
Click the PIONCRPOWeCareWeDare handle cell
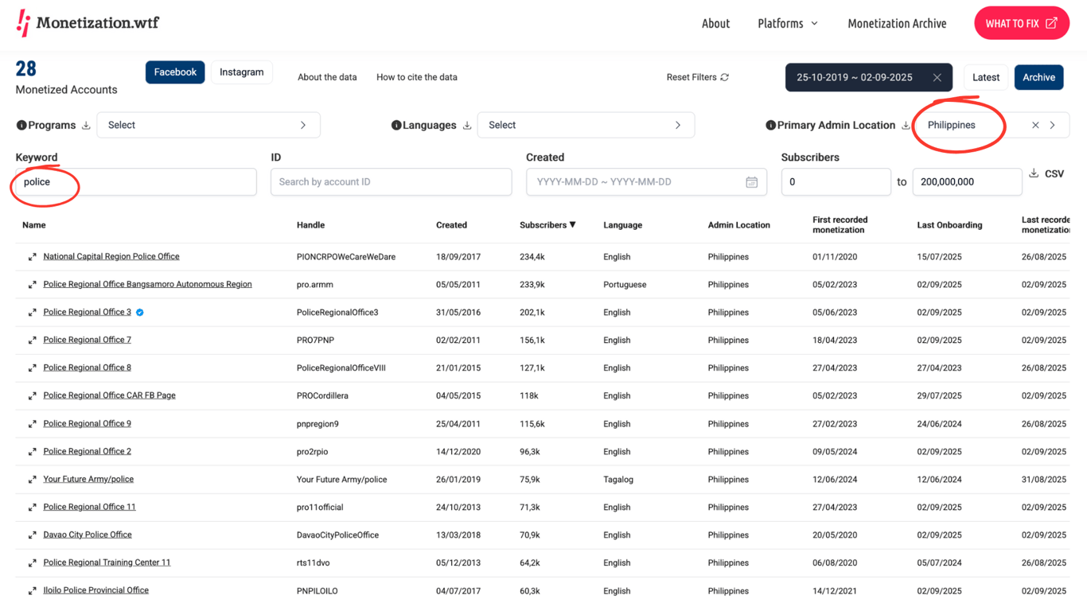point(346,257)
